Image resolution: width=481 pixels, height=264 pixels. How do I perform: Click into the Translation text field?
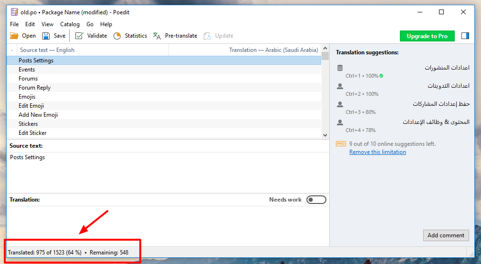[168, 226]
